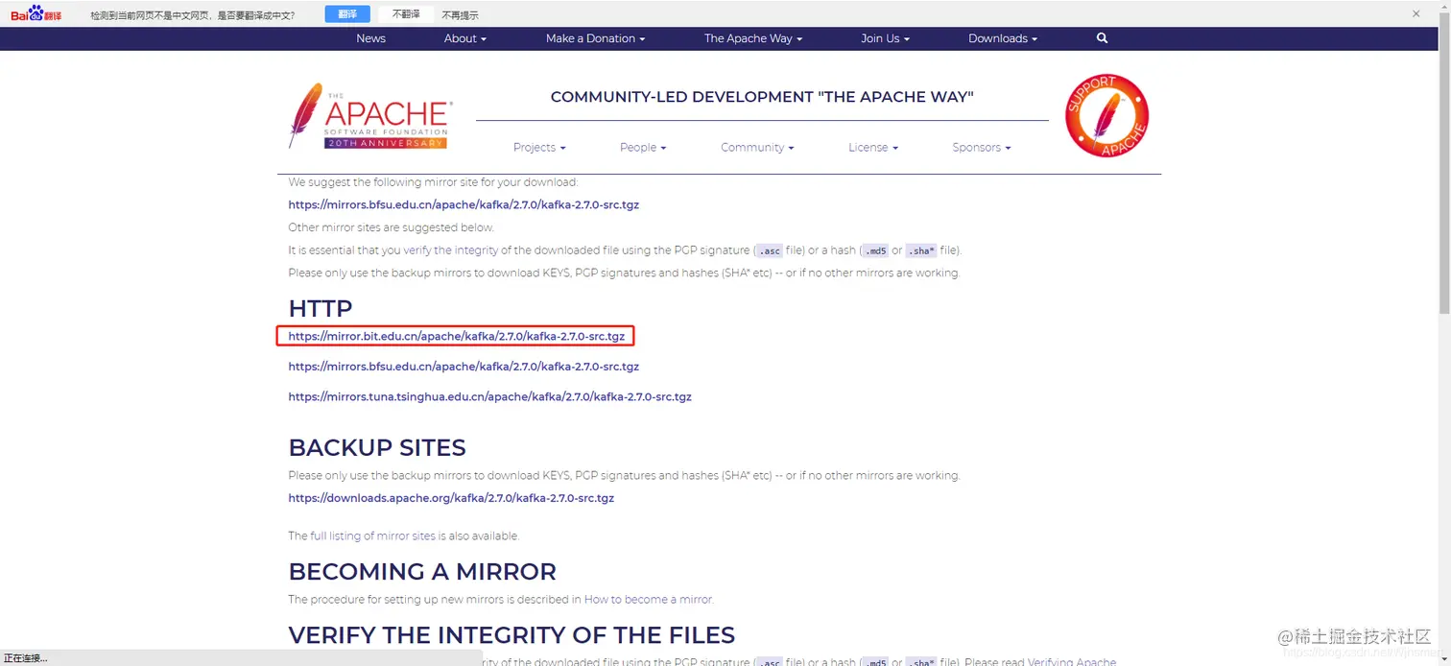Screen dimensions: 1451x666
Task: Click the How to become a mirror link
Action: point(648,600)
